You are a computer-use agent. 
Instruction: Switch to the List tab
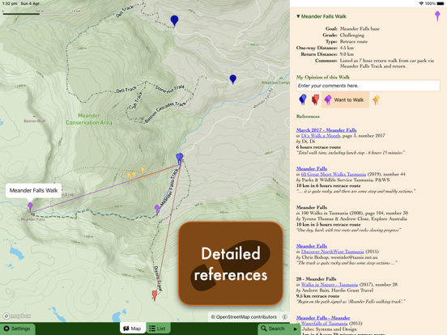pyautogui.click(x=158, y=329)
